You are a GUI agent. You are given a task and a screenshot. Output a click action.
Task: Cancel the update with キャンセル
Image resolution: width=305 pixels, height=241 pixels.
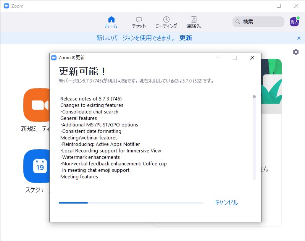coord(226,202)
